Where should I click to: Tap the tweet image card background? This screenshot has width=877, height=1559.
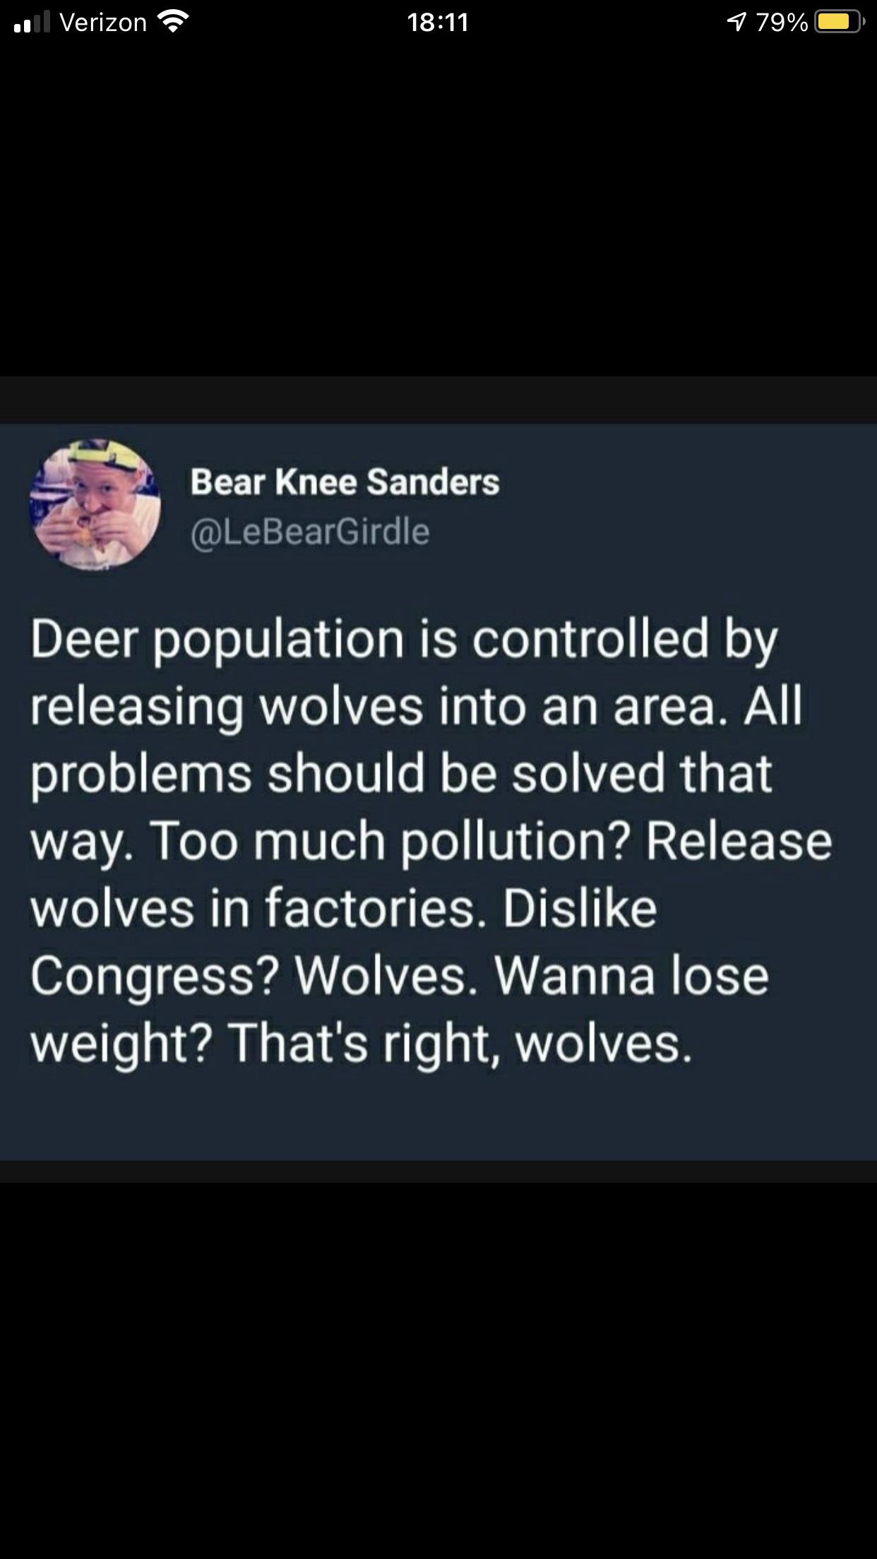438,792
